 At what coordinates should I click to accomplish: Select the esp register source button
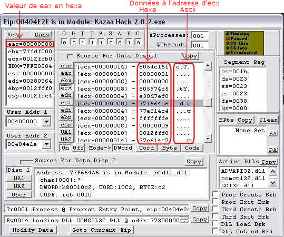pyautogui.click(x=66, y=125)
